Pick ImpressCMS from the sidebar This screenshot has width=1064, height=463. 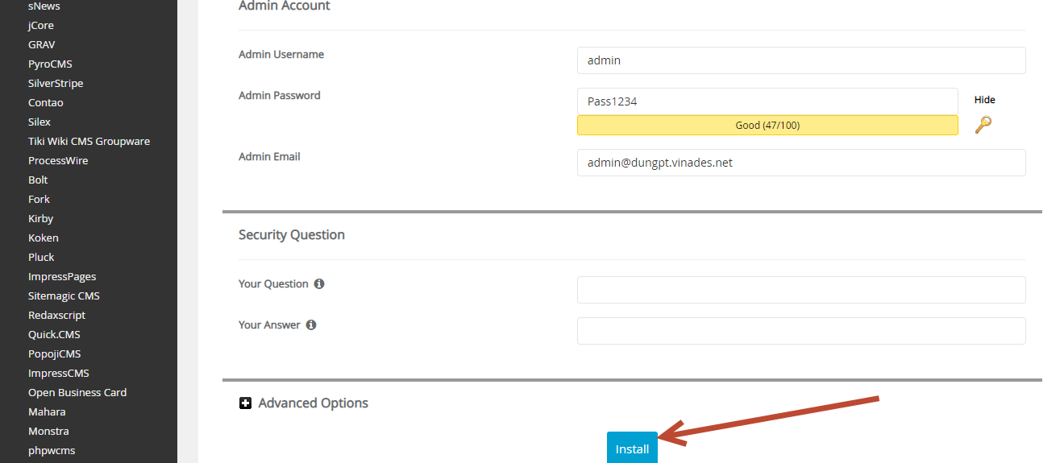click(59, 374)
